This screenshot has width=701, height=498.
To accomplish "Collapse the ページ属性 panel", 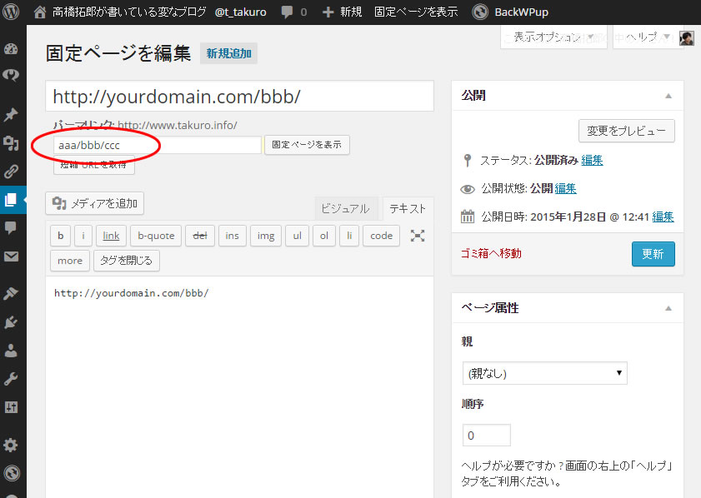I will click(x=668, y=308).
